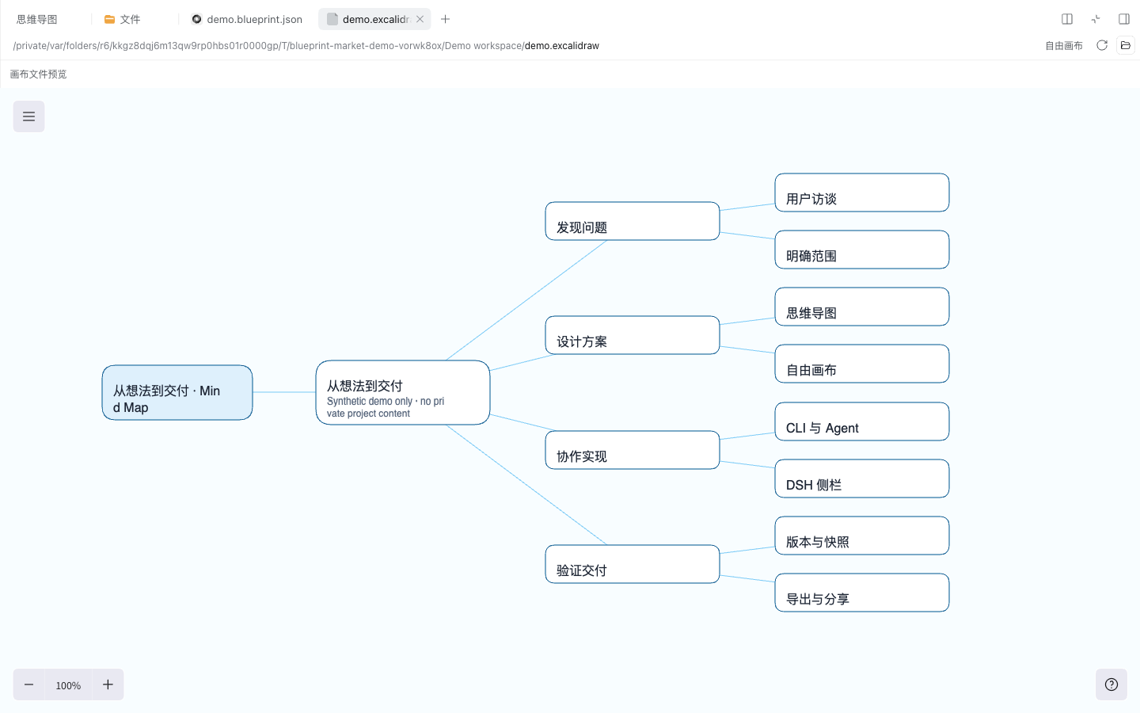1140x713 pixels.
Task: Select the 协作实现 node
Action: 633,450
